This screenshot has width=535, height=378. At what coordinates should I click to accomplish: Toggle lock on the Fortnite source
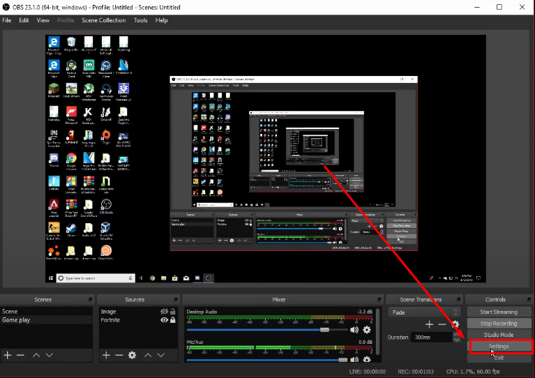click(173, 320)
